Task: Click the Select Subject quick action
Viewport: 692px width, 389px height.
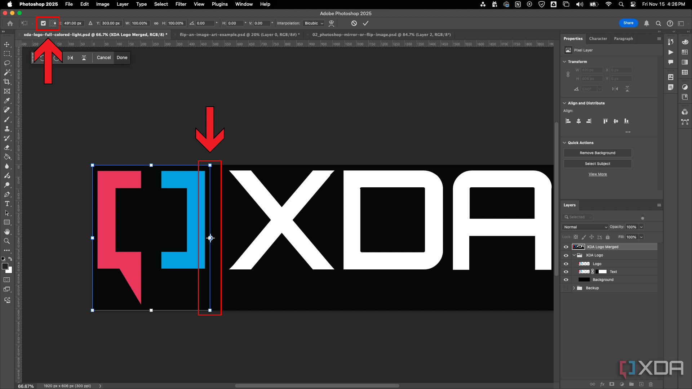Action: (x=598, y=164)
